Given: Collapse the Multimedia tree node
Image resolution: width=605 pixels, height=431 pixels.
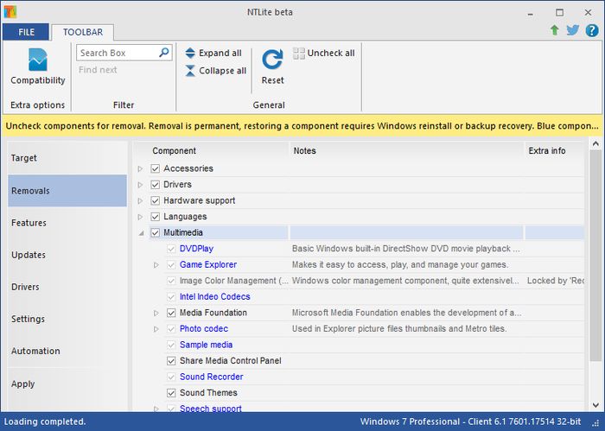Looking at the screenshot, I should 141,233.
